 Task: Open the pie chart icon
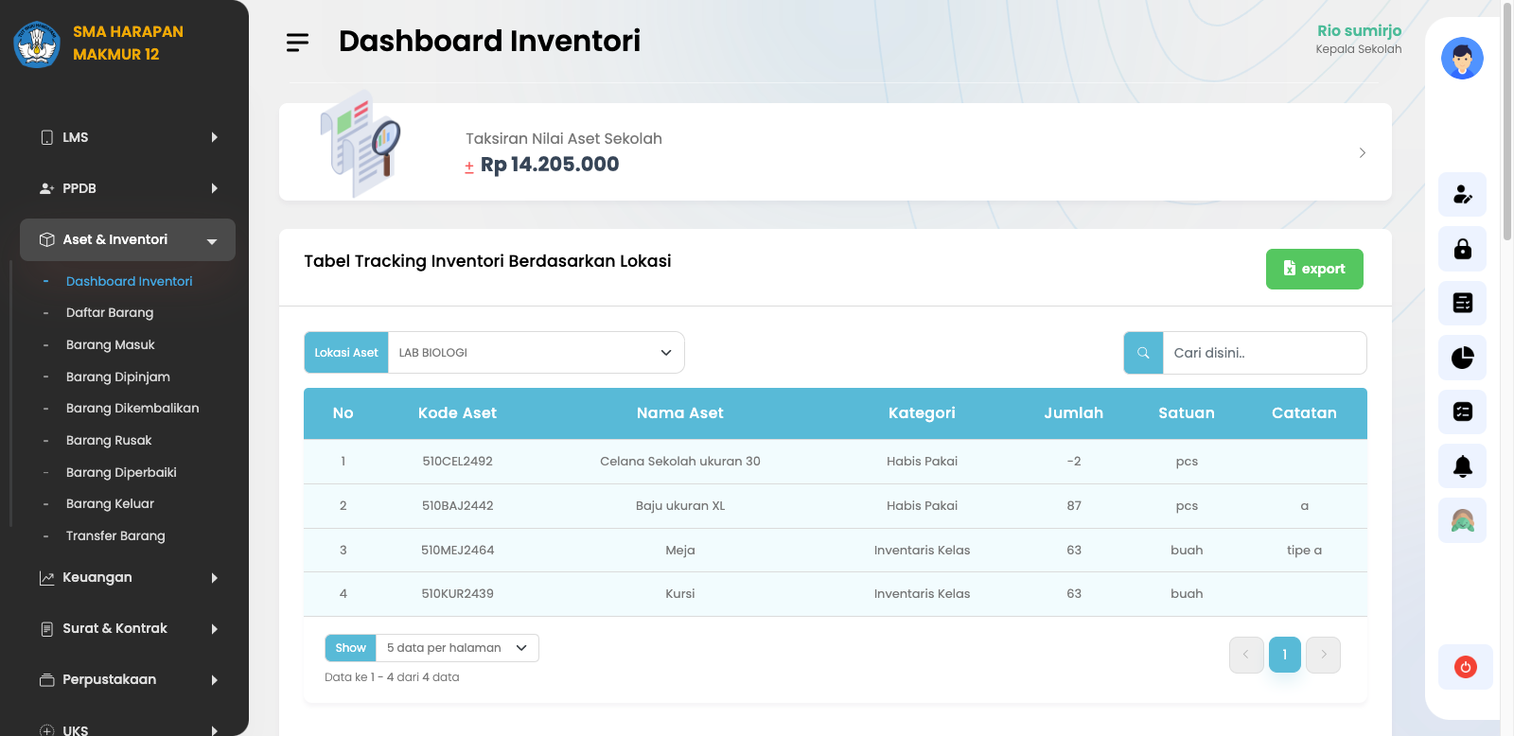pyautogui.click(x=1462, y=358)
